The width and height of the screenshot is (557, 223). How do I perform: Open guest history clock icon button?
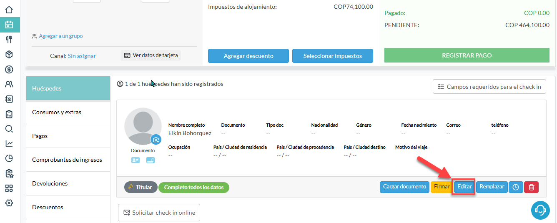516,187
